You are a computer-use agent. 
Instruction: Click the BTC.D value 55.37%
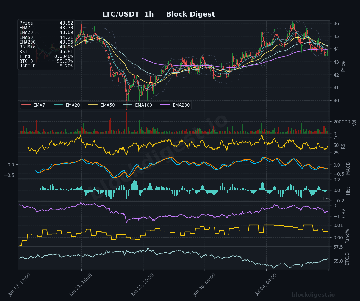coord(65,61)
